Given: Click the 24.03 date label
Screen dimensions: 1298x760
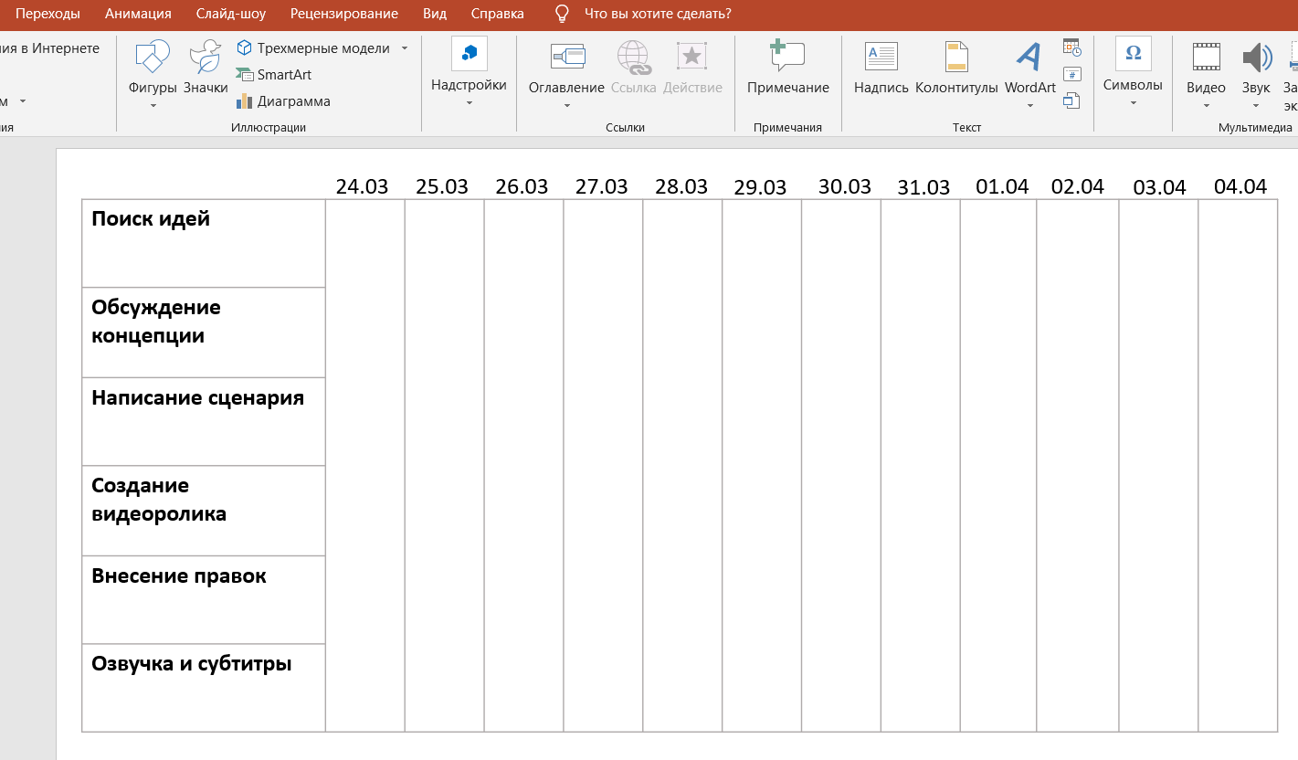Looking at the screenshot, I should (362, 187).
